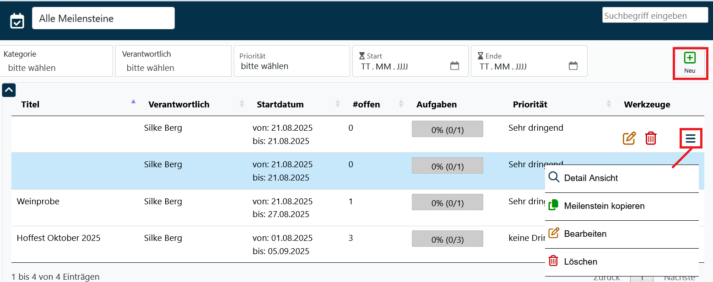Open the Start date calendar picker
The height and width of the screenshot is (282, 713).
coord(454,66)
